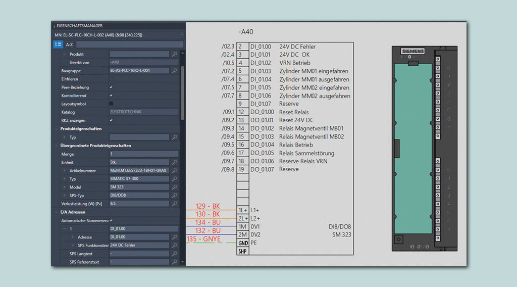
Task: Toggle RKZ anzeigen checkbox
Action: click(111, 120)
